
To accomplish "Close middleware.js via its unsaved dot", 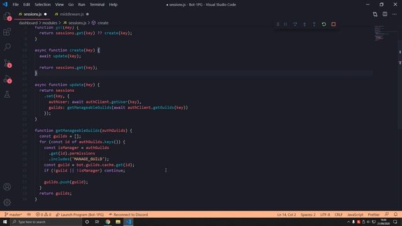I will coord(87,14).
